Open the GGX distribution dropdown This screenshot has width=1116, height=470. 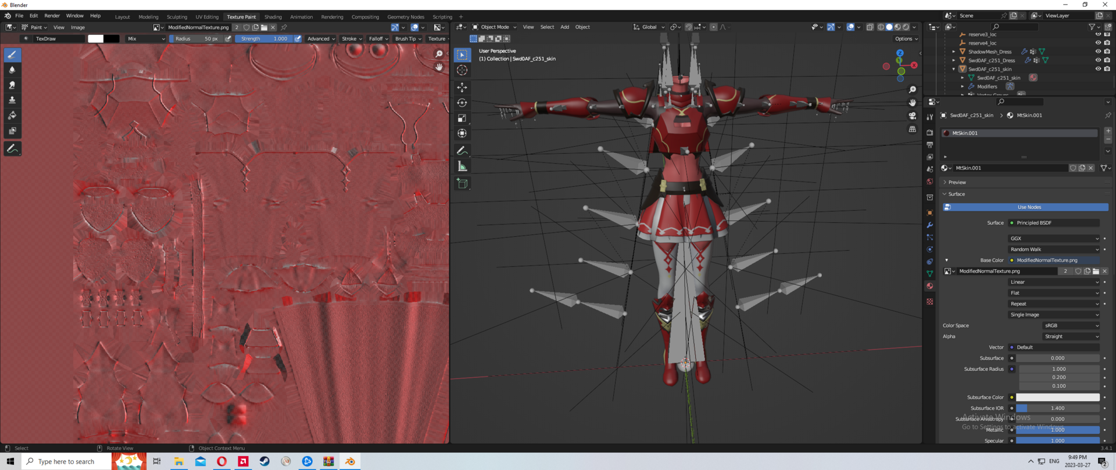1054,238
